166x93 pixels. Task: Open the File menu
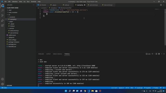5,2
